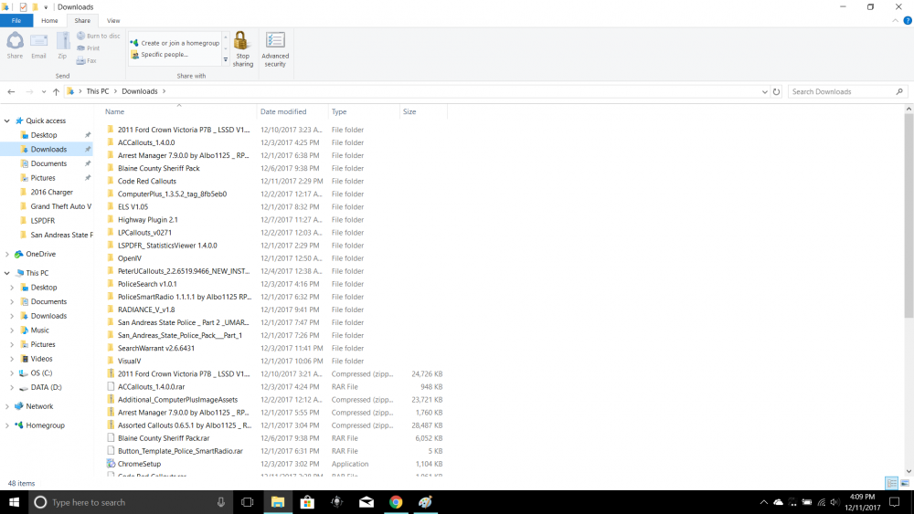Choose Create or join a homegroup

[x=175, y=43]
